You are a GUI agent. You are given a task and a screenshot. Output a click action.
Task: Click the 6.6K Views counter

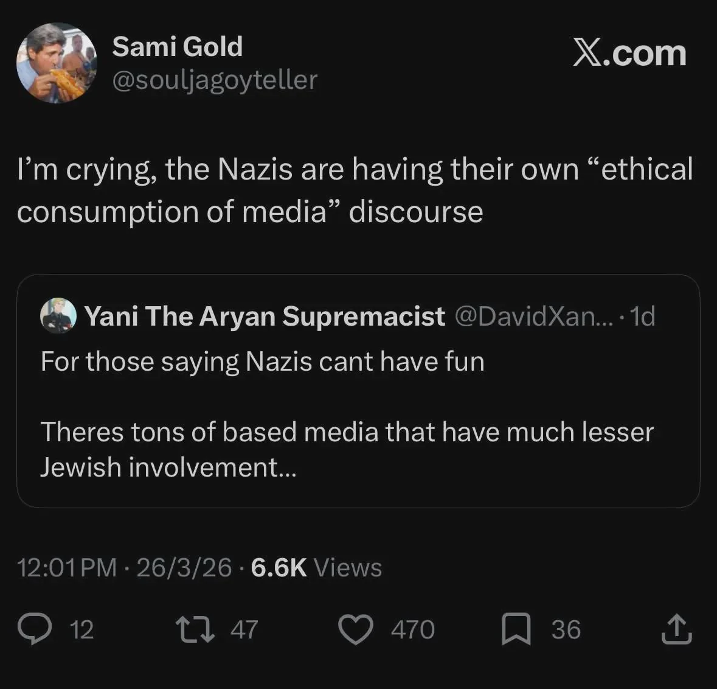point(316,567)
